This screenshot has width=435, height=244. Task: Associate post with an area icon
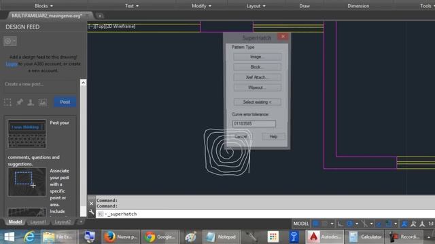click(7, 102)
